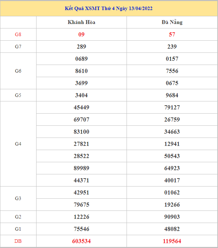This screenshot has height=248, width=218.
Task: Click the table title Kết Quả XSMT header
Action: click(108, 8)
